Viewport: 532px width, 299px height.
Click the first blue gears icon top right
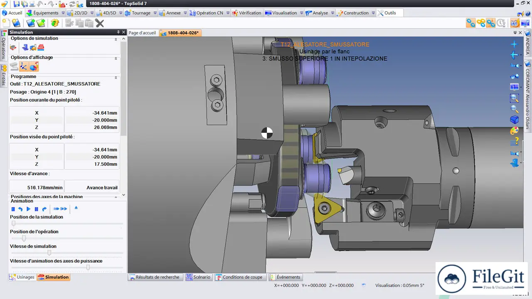pyautogui.click(x=470, y=23)
